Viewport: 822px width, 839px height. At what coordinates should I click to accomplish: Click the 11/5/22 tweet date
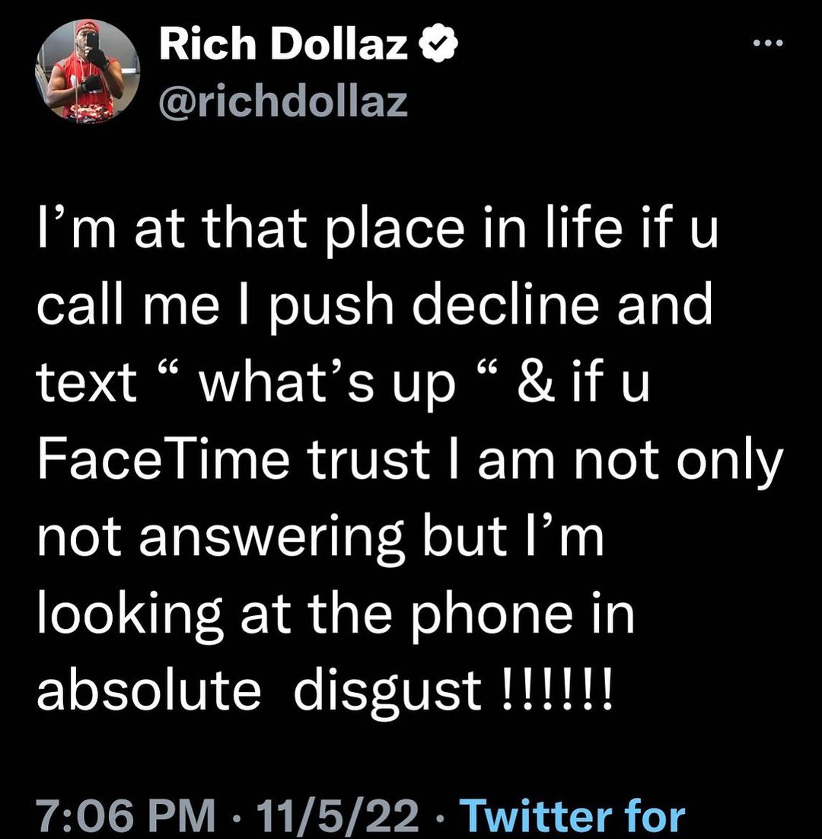pyautogui.click(x=336, y=816)
